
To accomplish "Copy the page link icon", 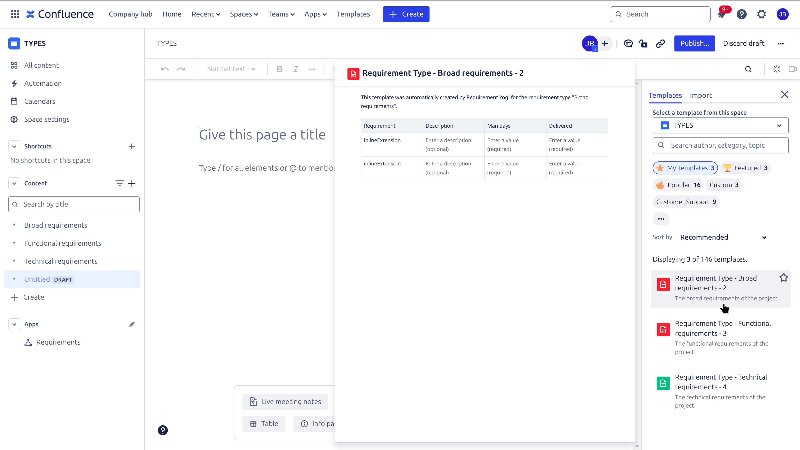I will click(x=660, y=43).
